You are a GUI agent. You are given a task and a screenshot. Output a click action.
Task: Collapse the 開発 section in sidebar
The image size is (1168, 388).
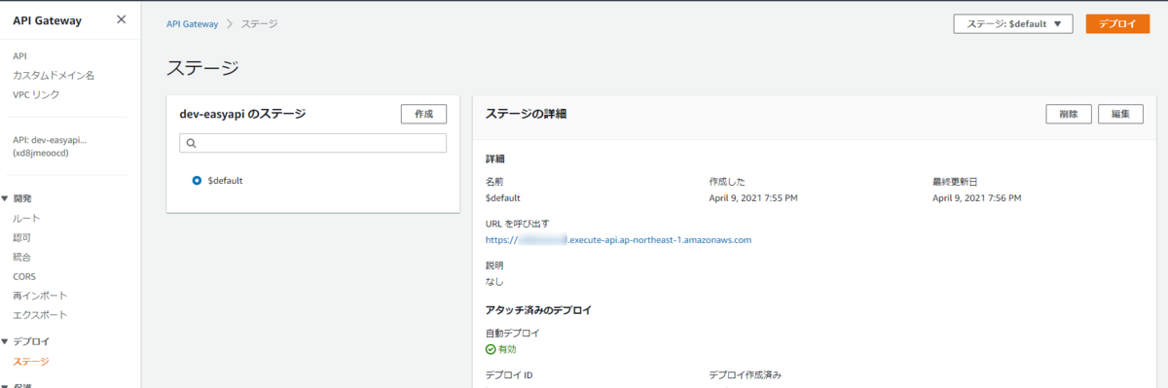[5, 198]
